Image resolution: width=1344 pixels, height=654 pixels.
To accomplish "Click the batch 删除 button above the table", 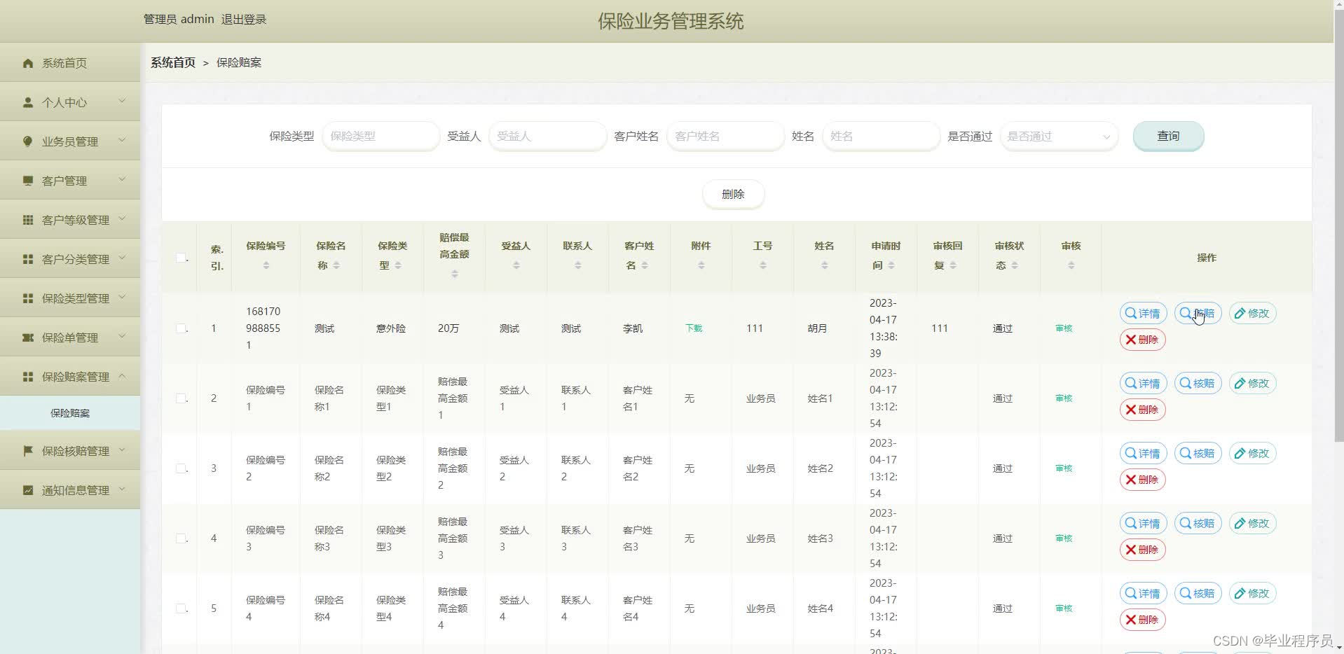I will click(x=733, y=194).
